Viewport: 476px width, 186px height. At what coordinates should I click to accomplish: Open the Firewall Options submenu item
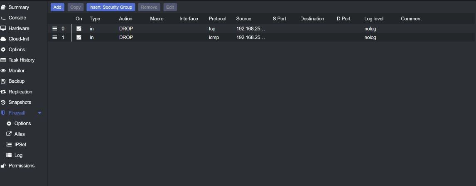(x=22, y=124)
